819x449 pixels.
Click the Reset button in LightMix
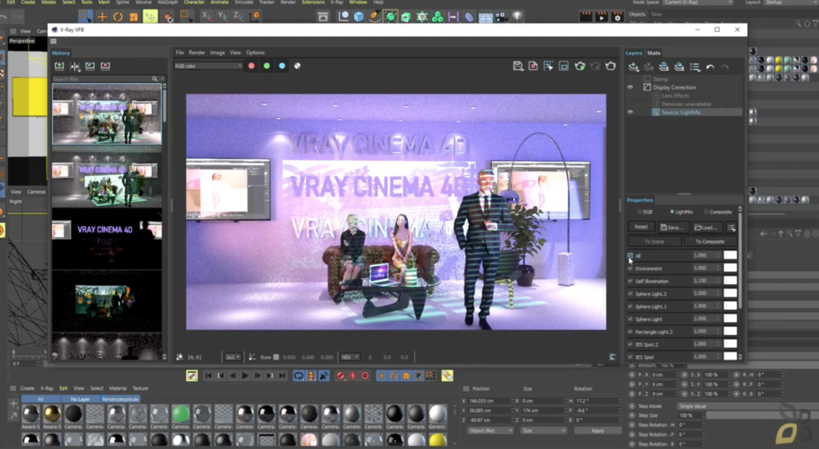[641, 228]
